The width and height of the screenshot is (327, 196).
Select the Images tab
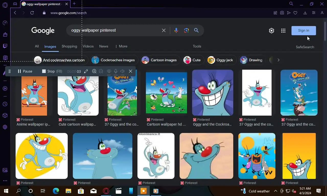50,46
